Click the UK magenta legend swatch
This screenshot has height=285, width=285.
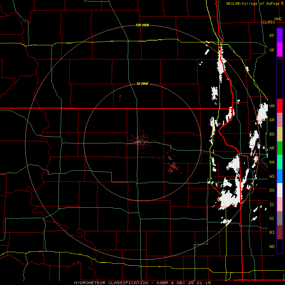280,50
